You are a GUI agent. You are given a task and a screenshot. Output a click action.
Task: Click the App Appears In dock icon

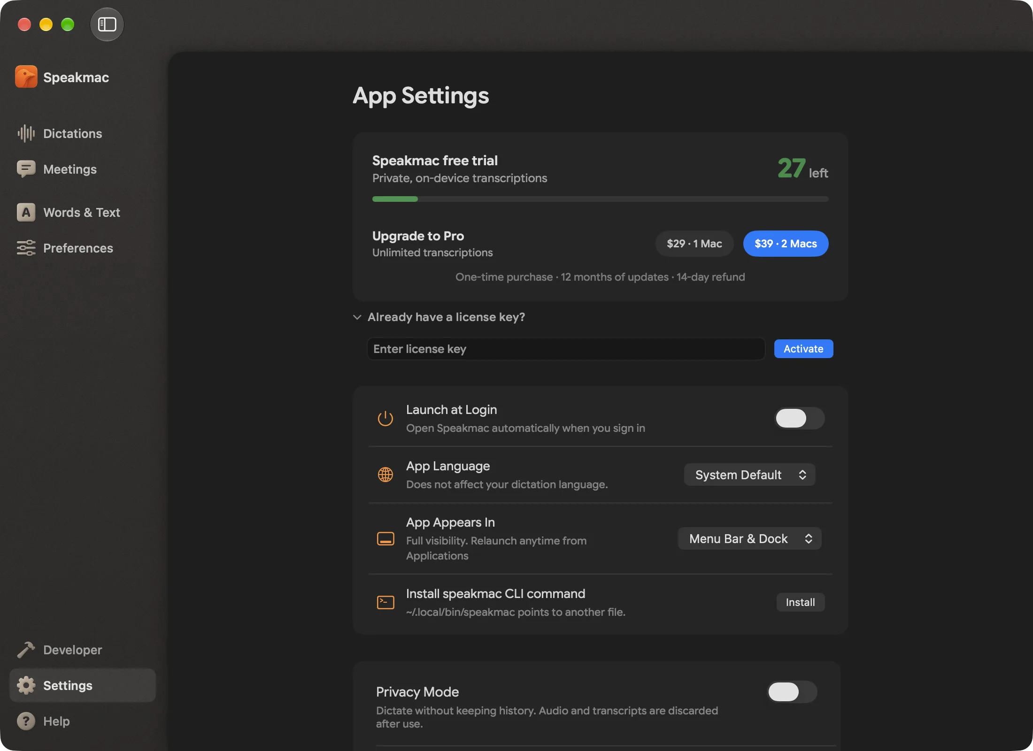(x=385, y=539)
